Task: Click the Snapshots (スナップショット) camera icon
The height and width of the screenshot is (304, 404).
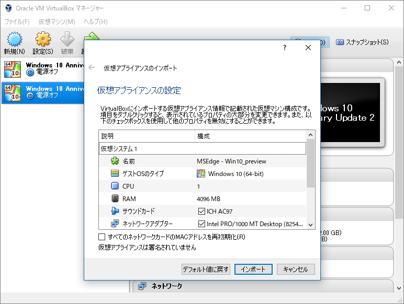Action: coord(340,42)
